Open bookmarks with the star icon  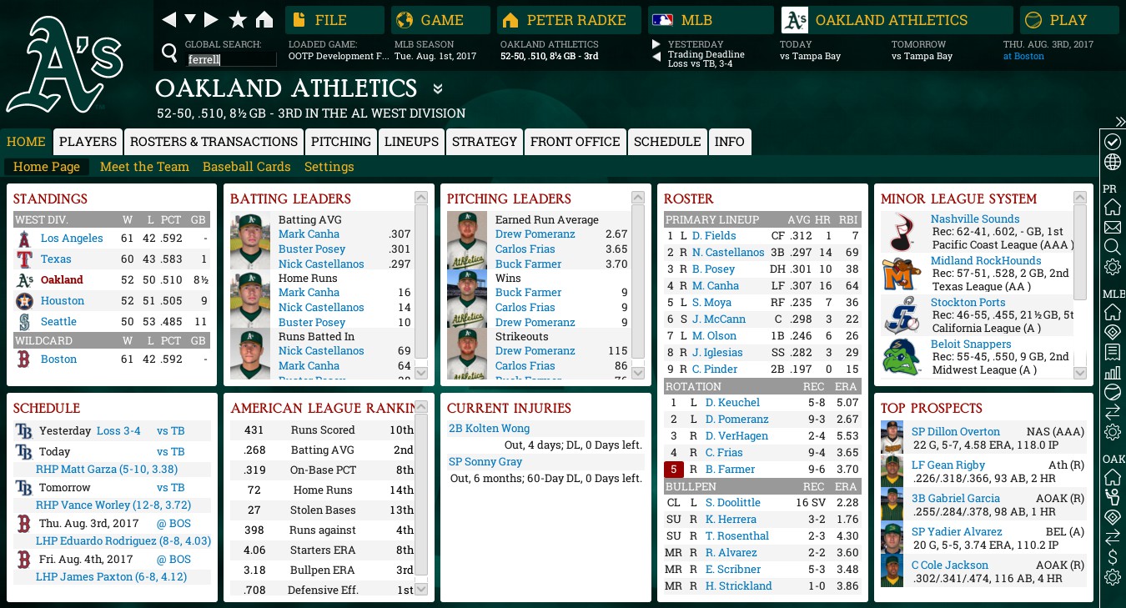238,19
